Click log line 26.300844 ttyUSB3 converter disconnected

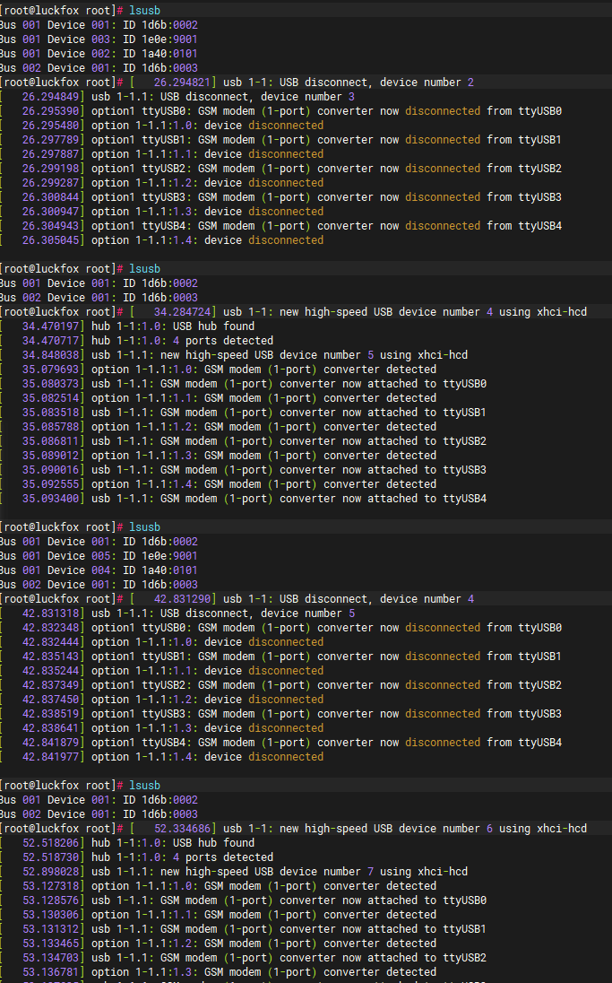[281, 197]
